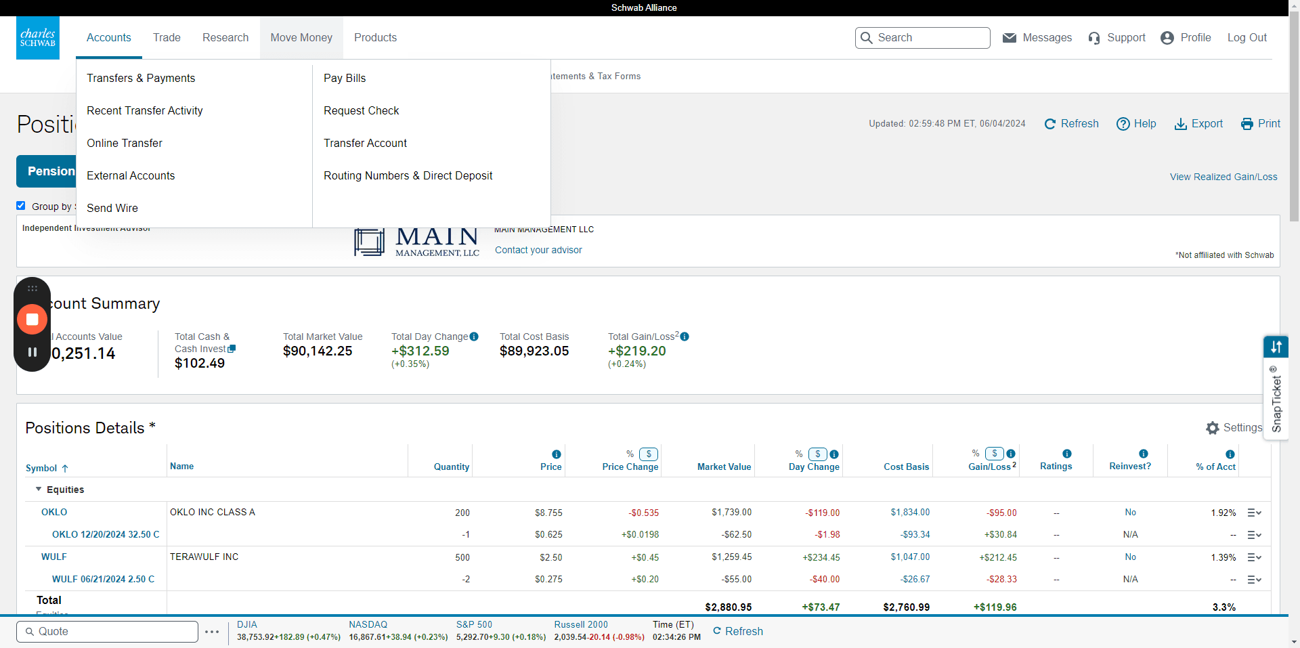Open Messages envelope icon
1300x648 pixels.
point(1009,38)
